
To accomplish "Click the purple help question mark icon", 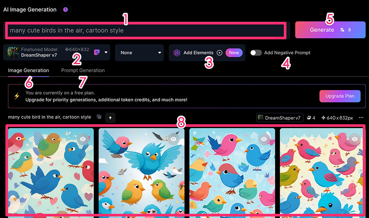I will (66, 10).
